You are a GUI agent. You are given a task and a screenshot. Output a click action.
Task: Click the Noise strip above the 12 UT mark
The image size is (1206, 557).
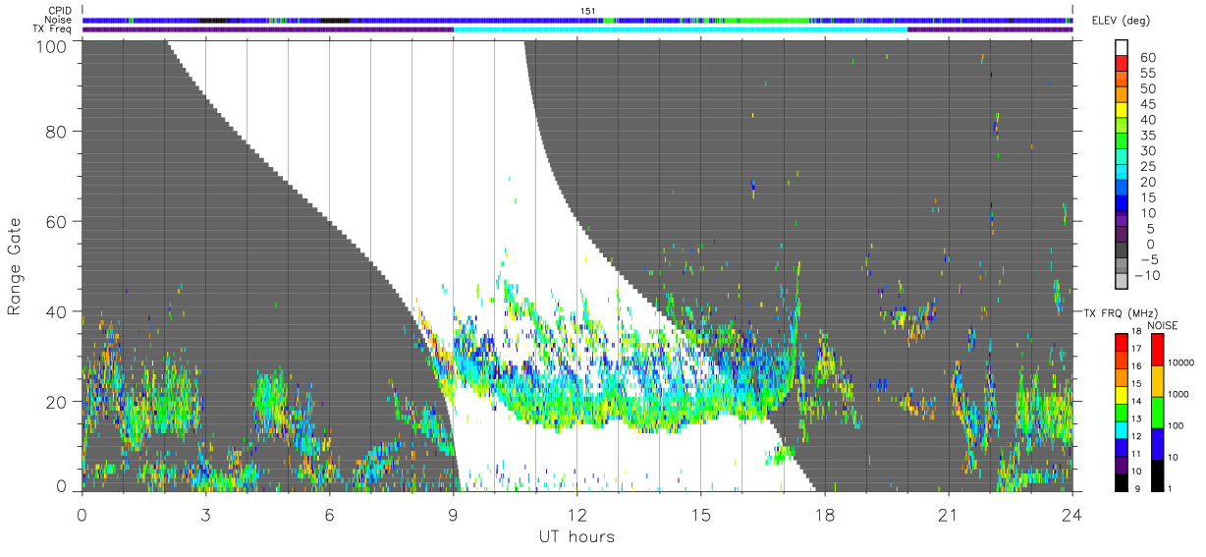click(x=576, y=20)
